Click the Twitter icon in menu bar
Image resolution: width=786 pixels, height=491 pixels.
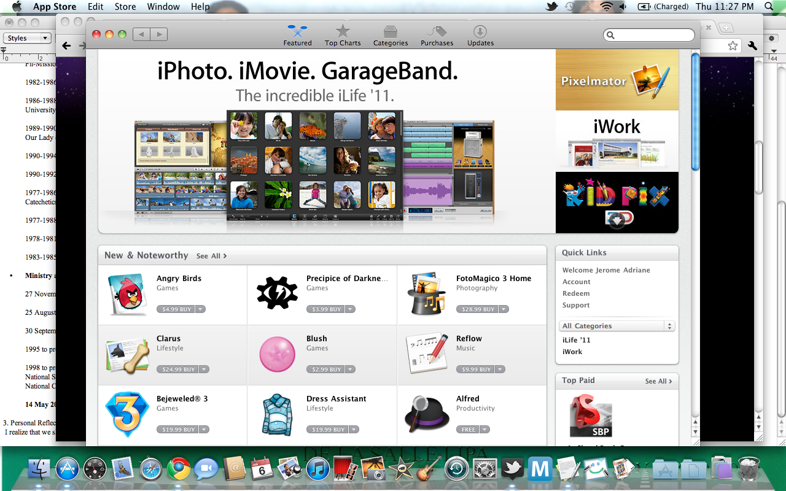[x=551, y=7]
